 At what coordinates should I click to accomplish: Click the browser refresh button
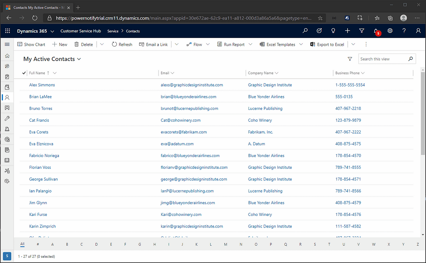pyautogui.click(x=35, y=18)
